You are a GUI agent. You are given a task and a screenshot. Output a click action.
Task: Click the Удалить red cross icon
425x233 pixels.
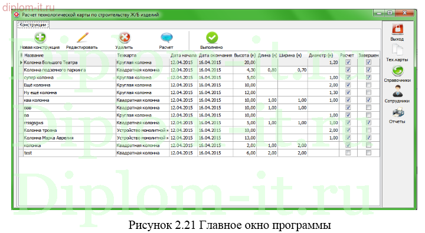pyautogui.click(x=125, y=37)
